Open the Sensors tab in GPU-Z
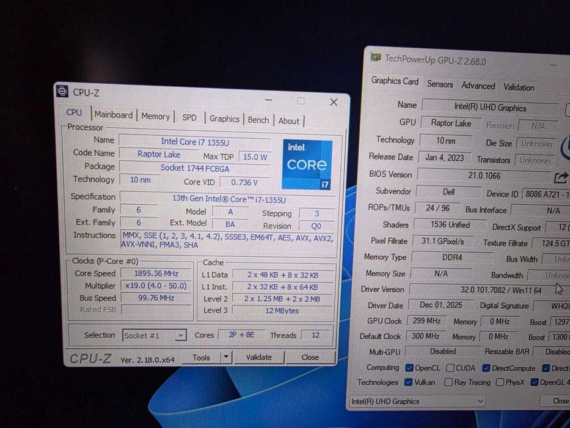The width and height of the screenshot is (570, 428). 440,84
